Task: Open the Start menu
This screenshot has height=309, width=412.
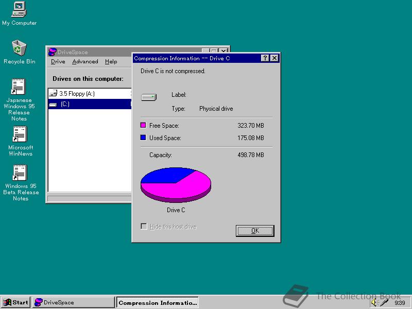Action: [16, 302]
